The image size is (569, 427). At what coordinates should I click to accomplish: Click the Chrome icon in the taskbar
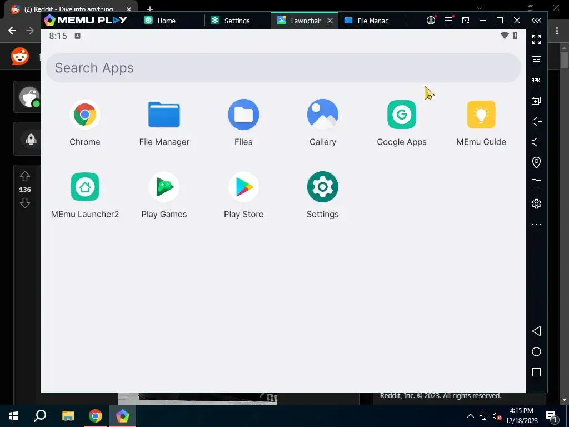pyautogui.click(x=96, y=416)
